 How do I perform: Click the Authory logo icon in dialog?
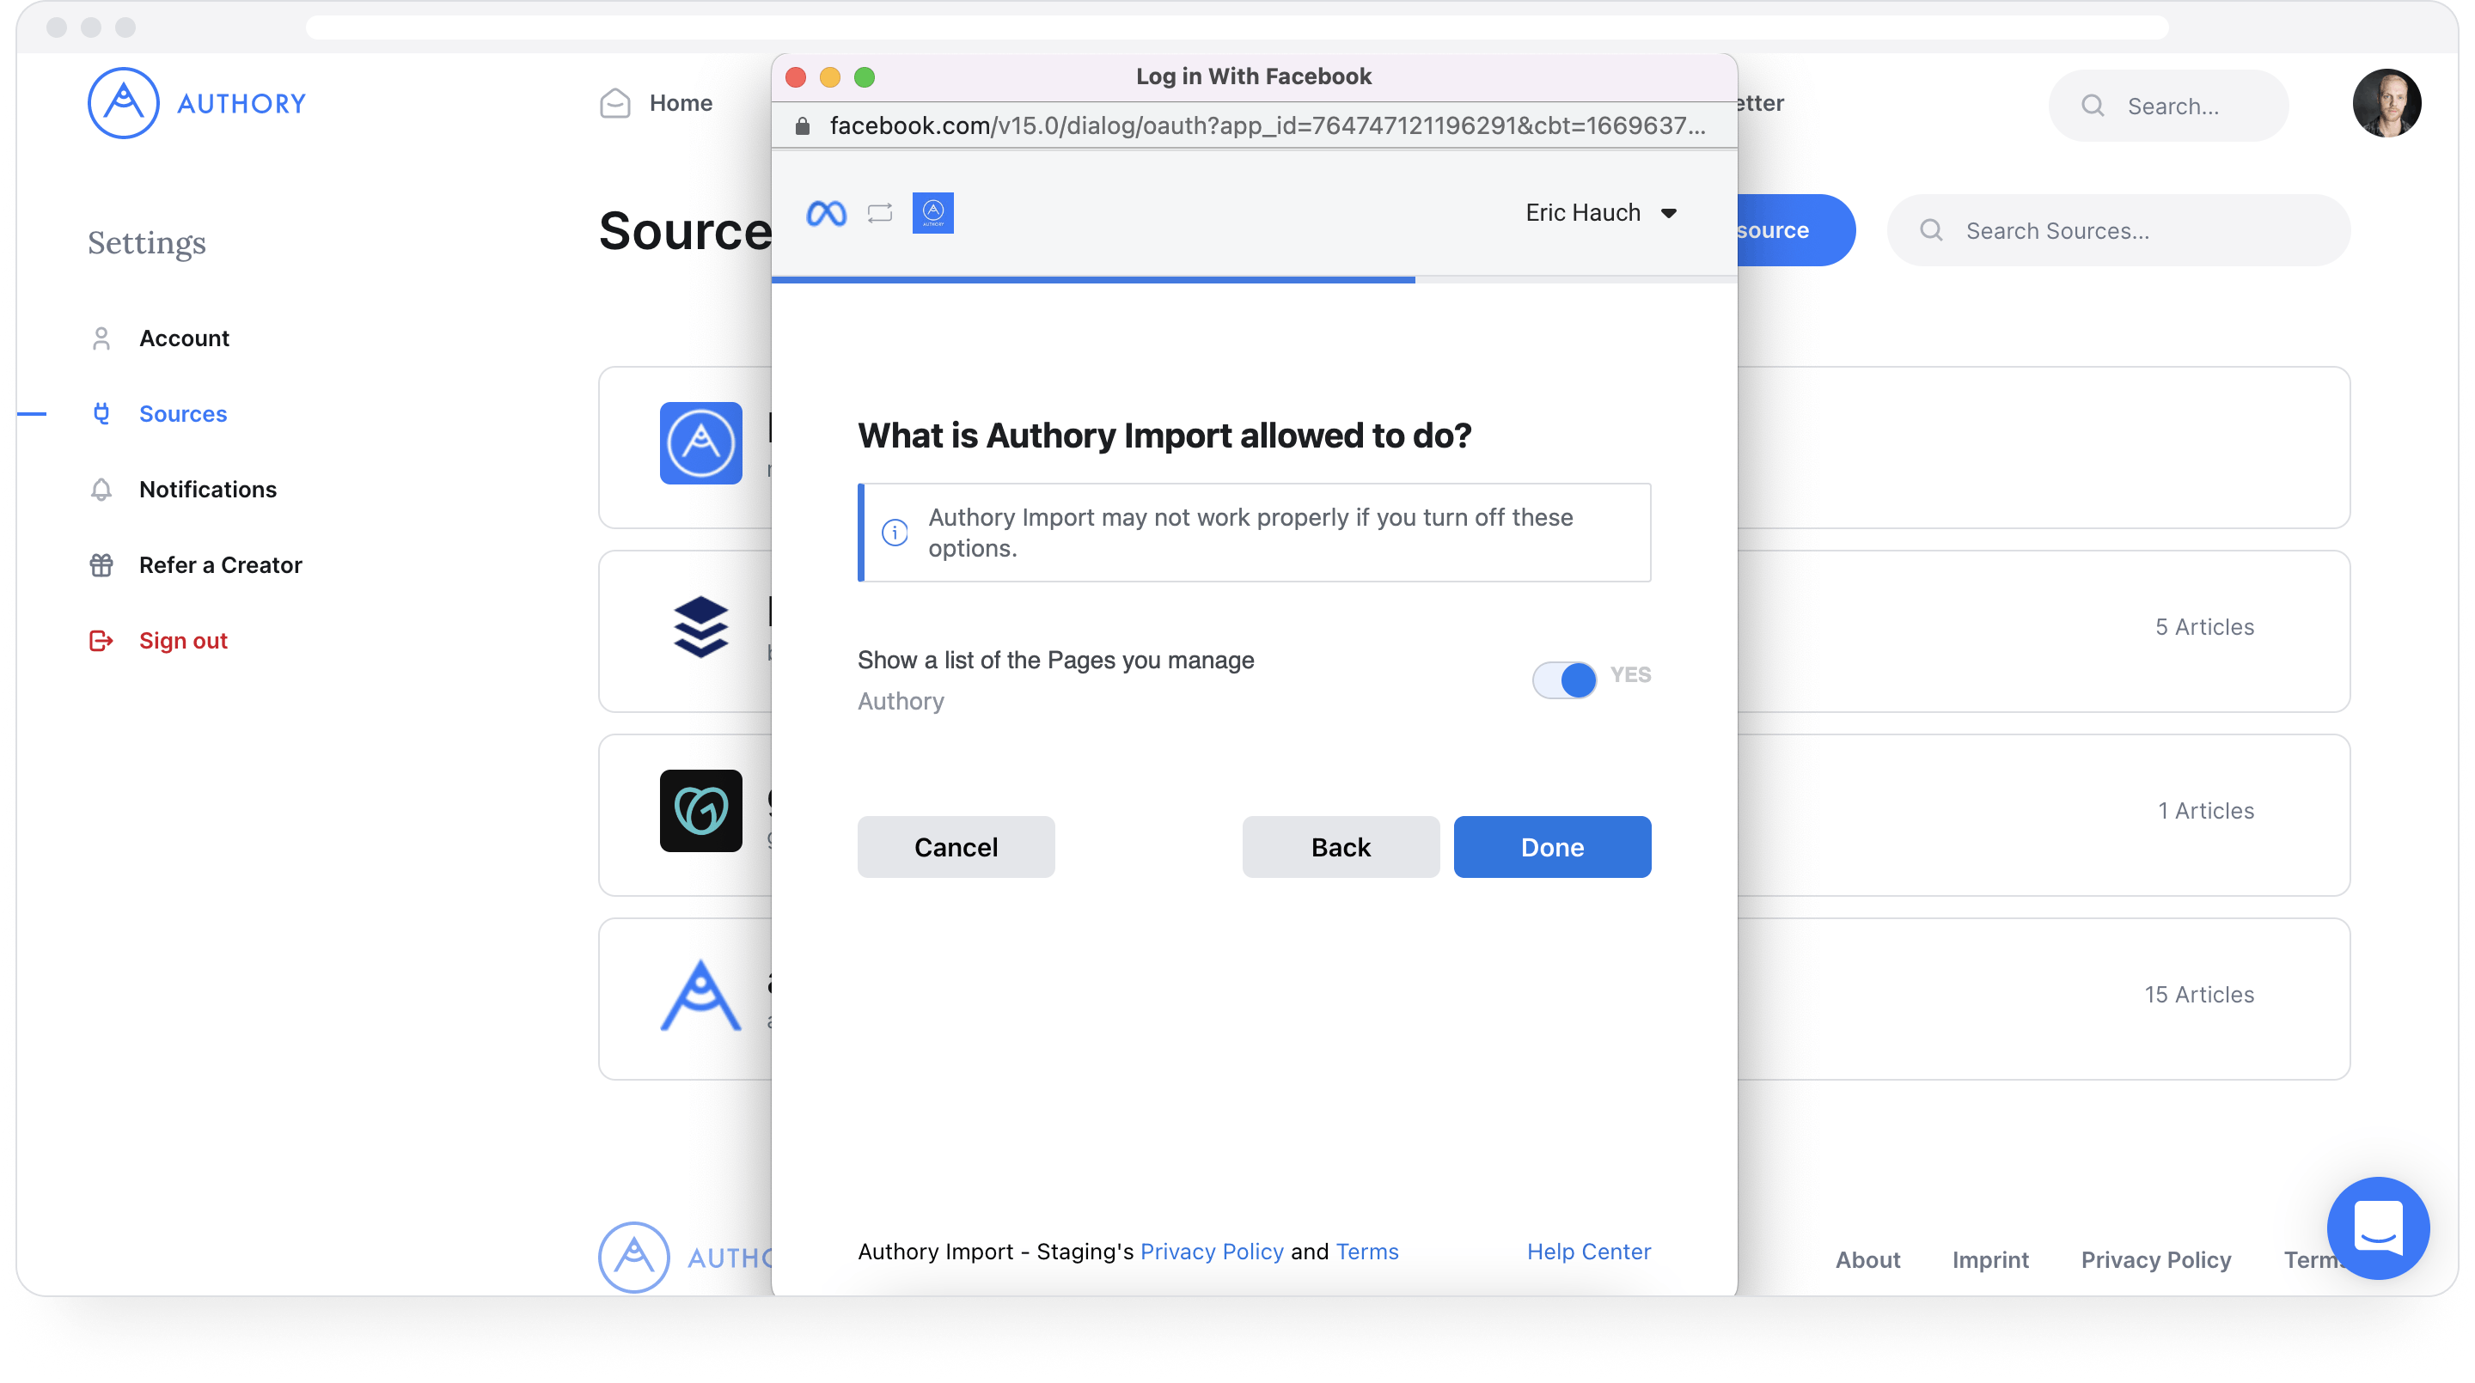932,212
